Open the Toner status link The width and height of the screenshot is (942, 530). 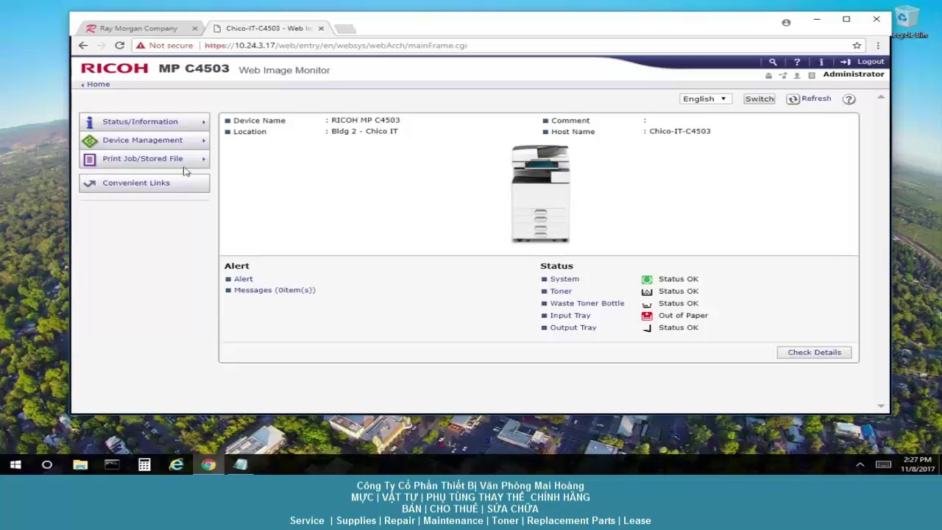click(561, 291)
